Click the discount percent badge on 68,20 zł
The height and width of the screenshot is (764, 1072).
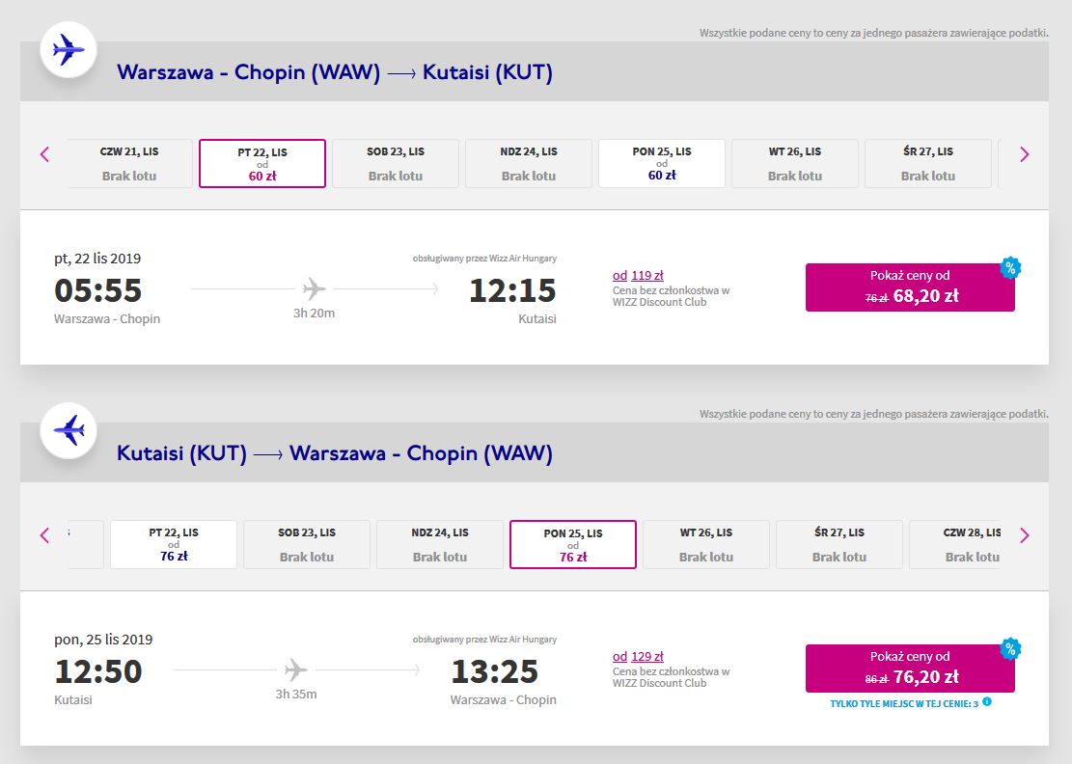pos(1010,268)
